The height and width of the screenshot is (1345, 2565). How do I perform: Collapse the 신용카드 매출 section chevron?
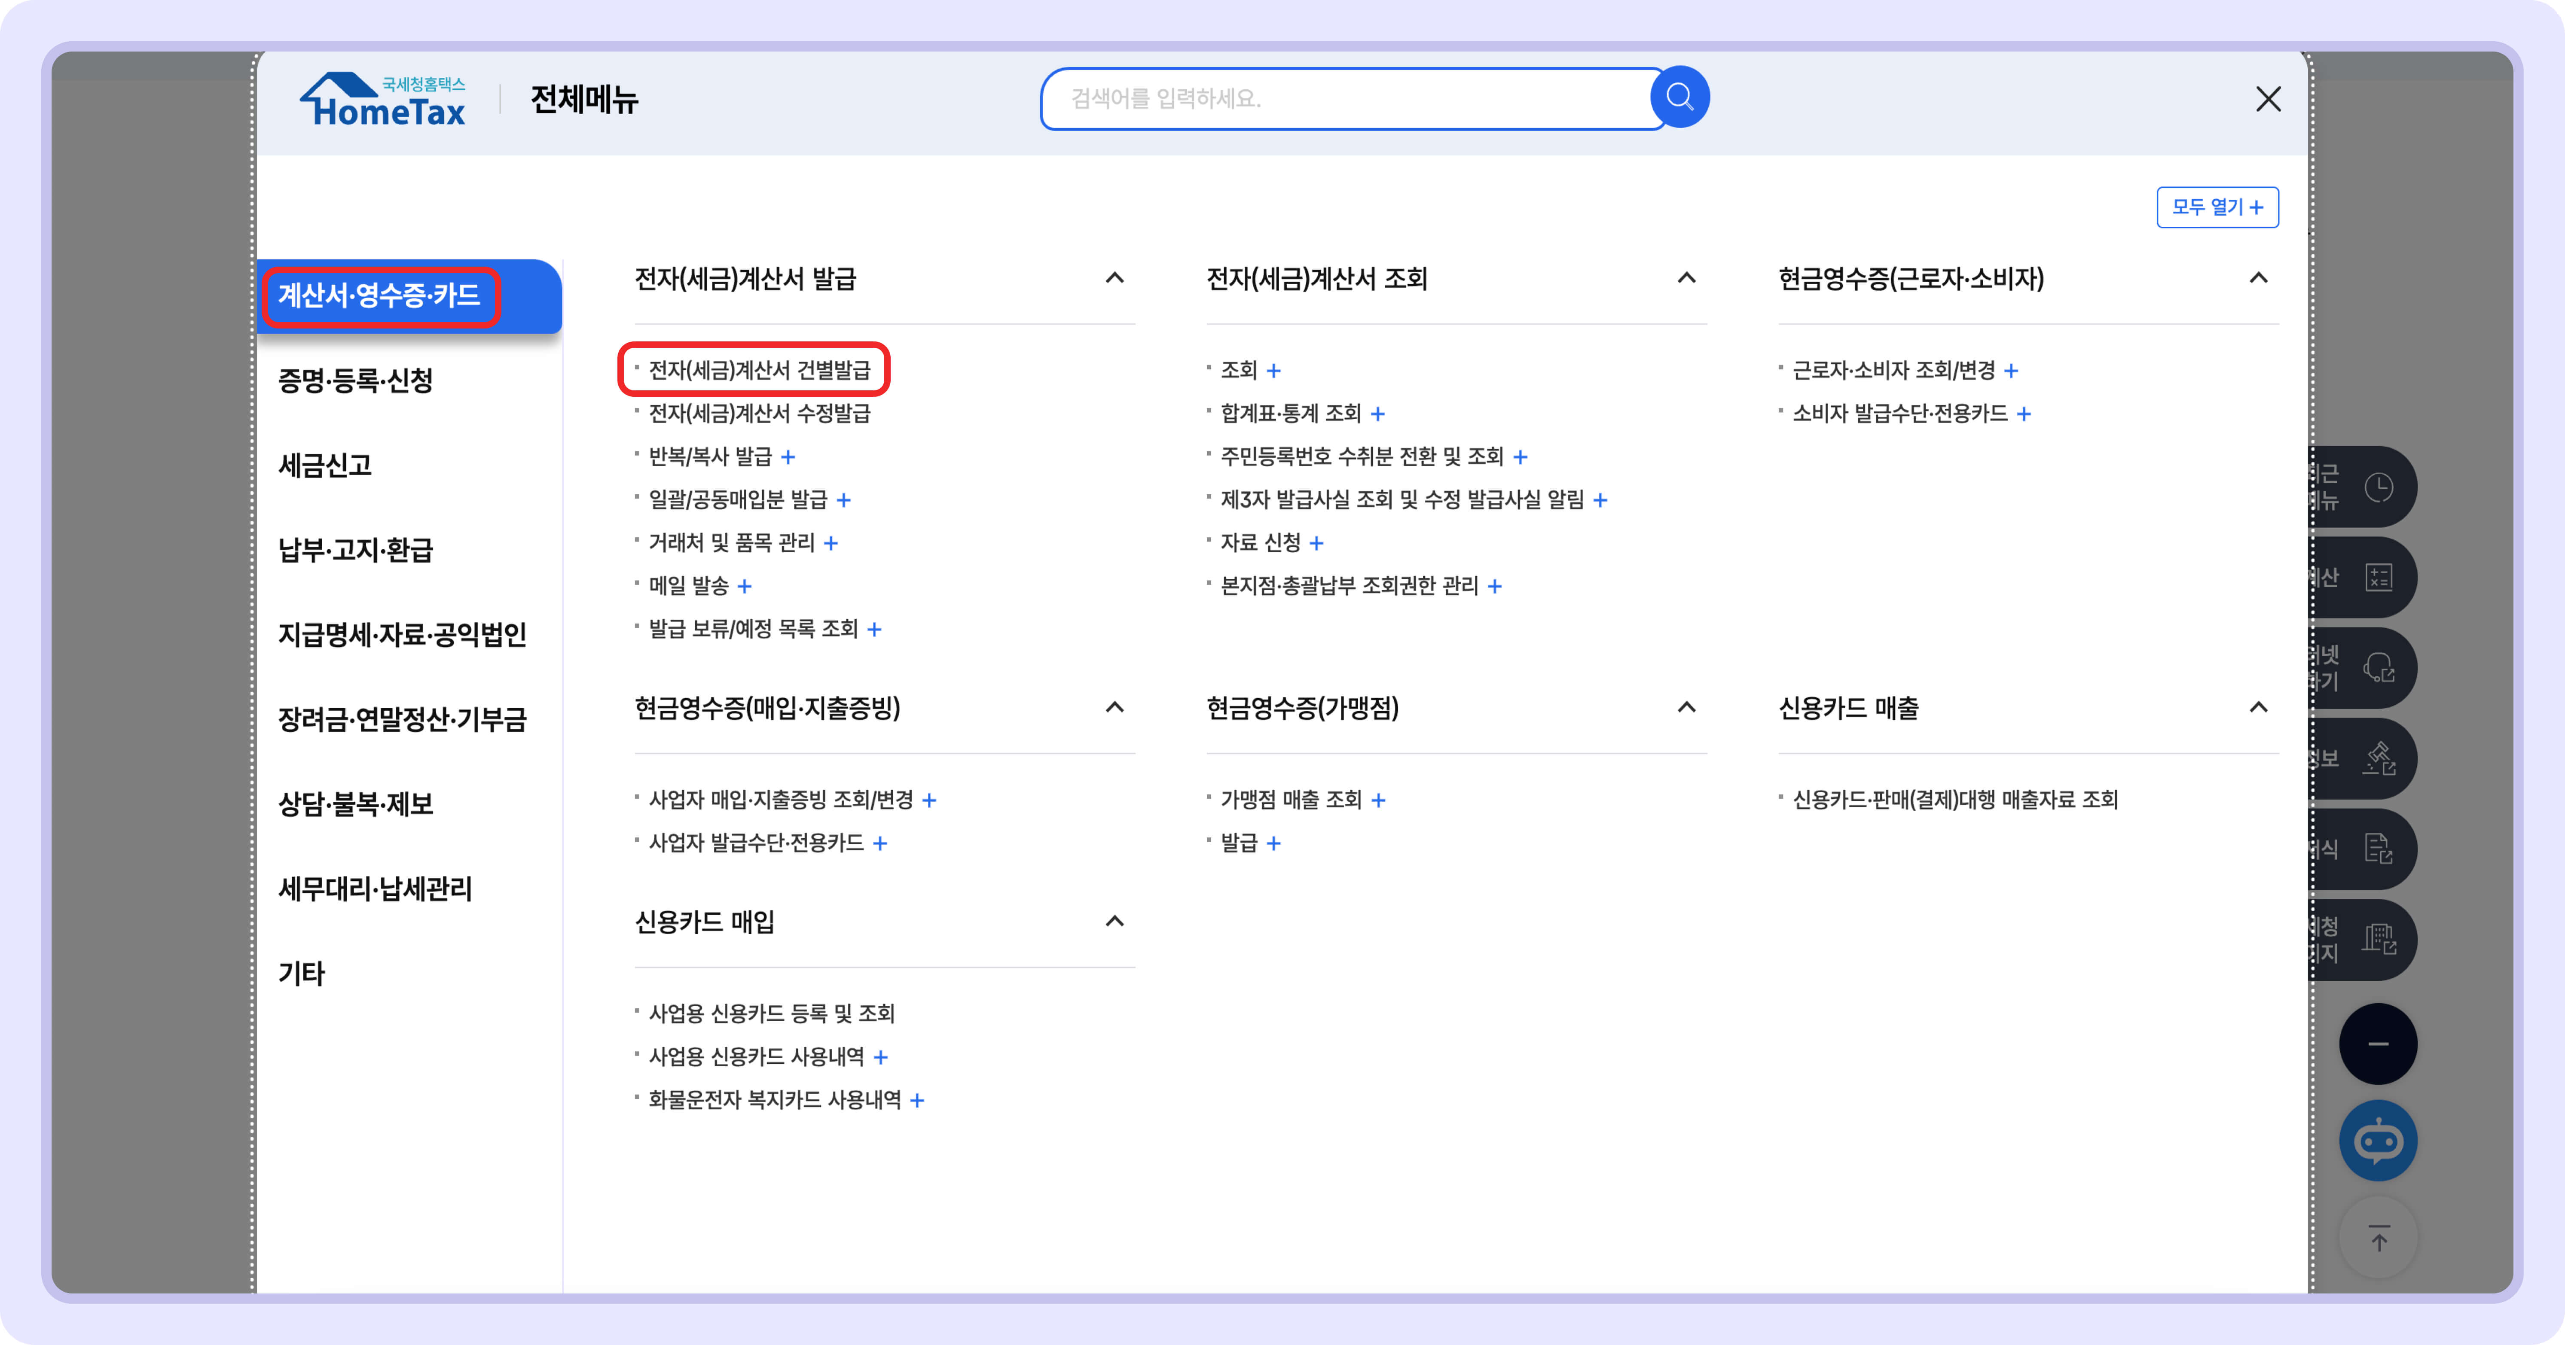click(x=2257, y=708)
